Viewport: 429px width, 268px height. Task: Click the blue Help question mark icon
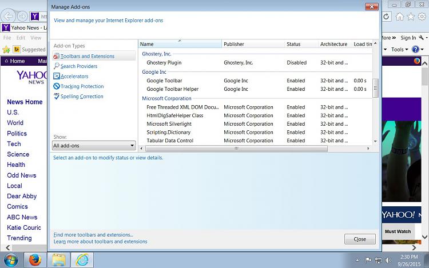(x=415, y=49)
